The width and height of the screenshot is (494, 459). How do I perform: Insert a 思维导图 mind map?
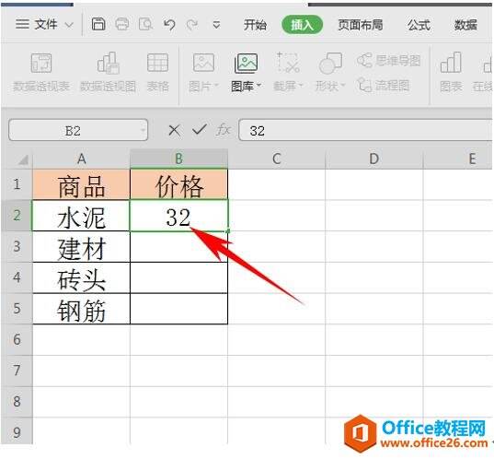pos(389,61)
